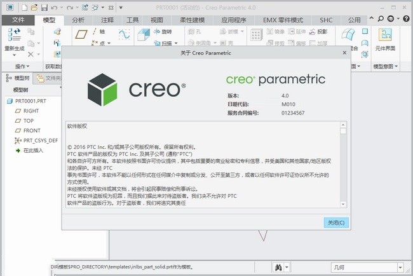Image resolution: width=413 pixels, height=276 pixels.
Task: Select the 旋转 revolve tool
Action: point(163,32)
